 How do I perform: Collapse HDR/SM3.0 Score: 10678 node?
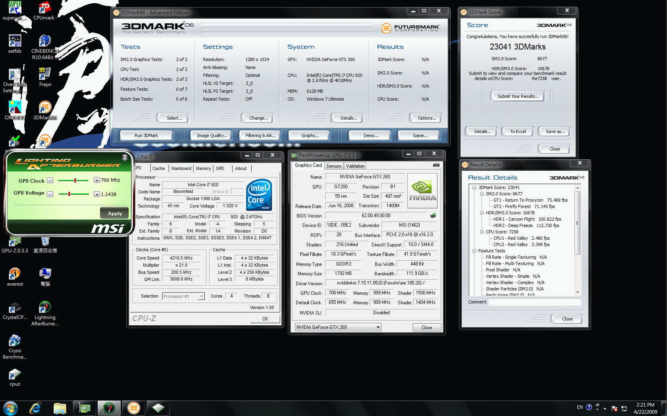482,213
